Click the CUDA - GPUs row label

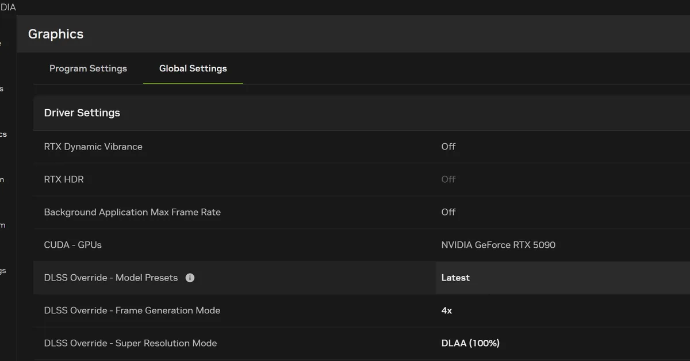pos(72,245)
